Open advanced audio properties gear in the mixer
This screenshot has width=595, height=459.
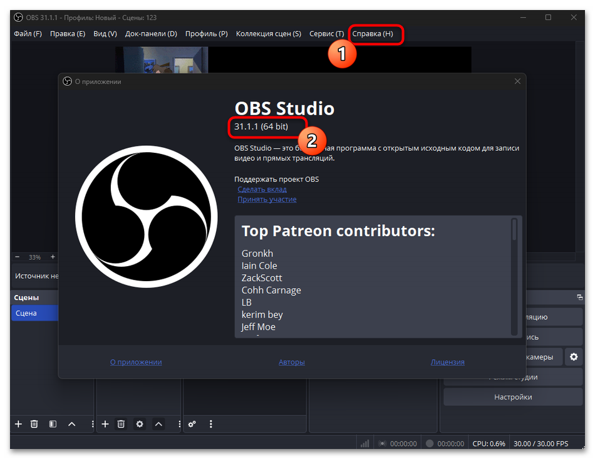(x=192, y=424)
